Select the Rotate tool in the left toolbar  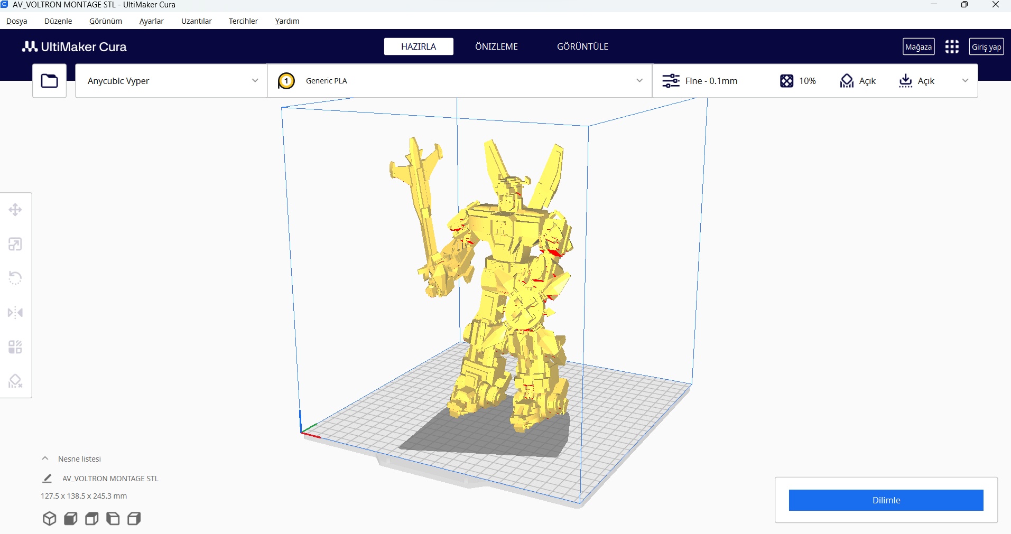coord(15,278)
